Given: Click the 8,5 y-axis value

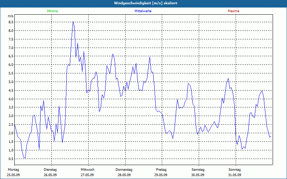Looking at the screenshot, I should point(11,22).
